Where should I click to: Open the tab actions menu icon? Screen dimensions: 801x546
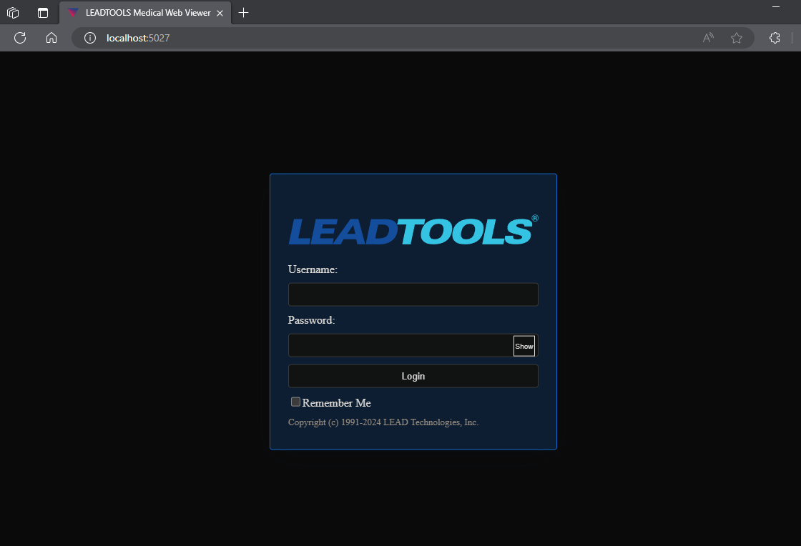(x=43, y=13)
